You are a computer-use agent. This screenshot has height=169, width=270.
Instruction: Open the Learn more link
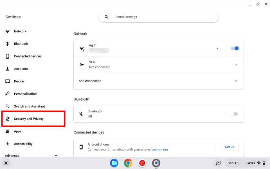point(160,149)
